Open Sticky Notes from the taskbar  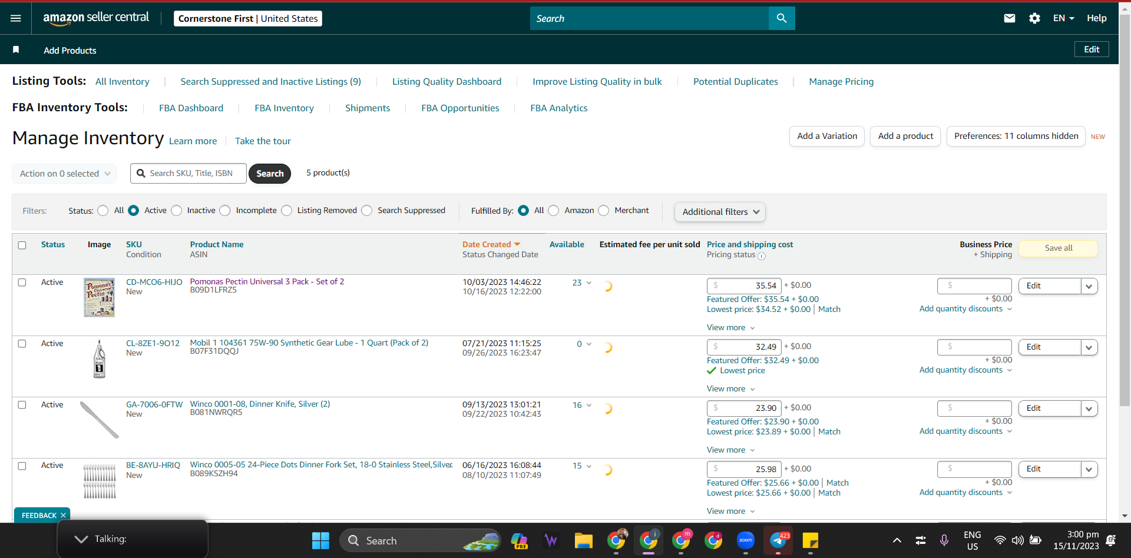pyautogui.click(x=811, y=540)
